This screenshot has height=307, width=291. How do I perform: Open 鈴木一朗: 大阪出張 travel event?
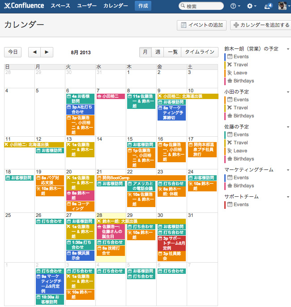(141, 221)
